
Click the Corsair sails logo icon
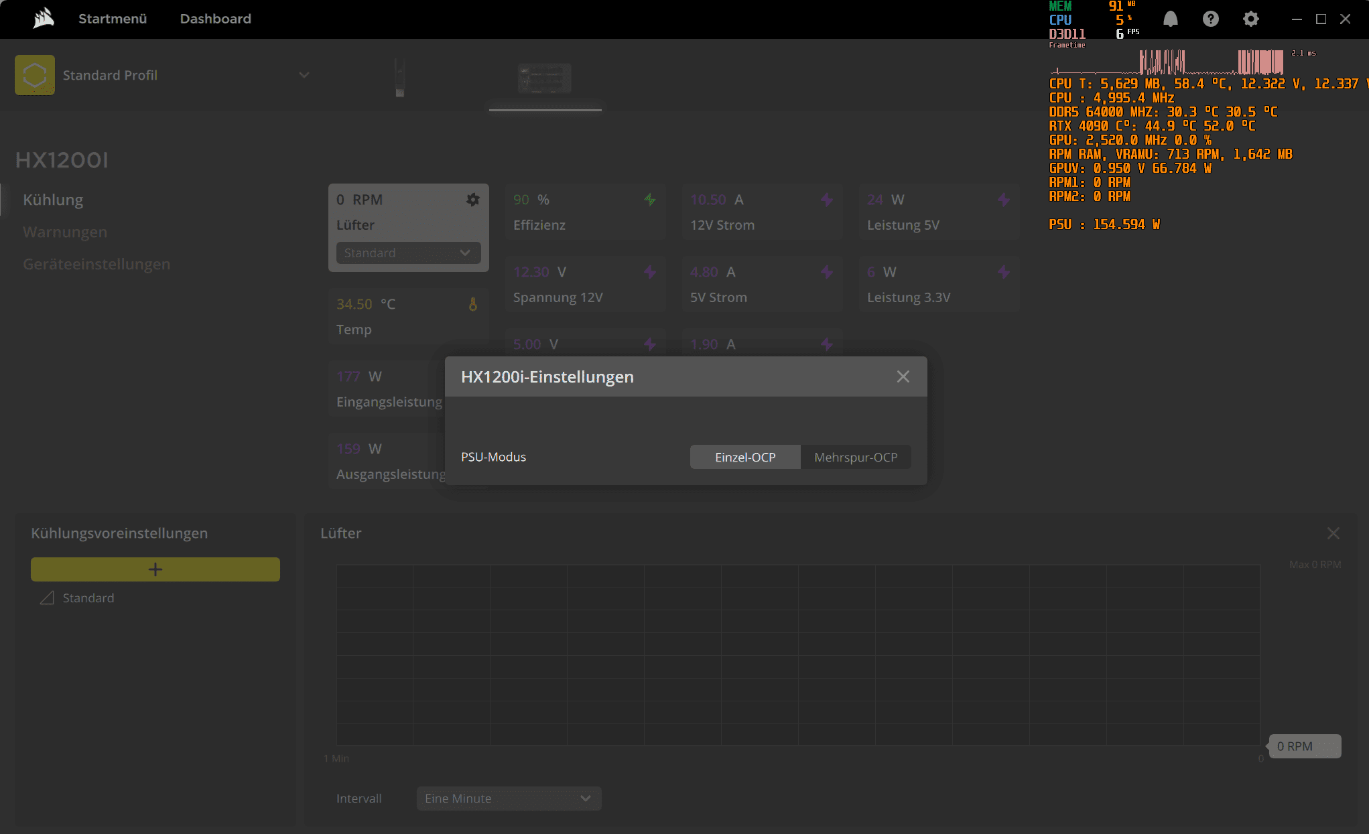coord(44,18)
